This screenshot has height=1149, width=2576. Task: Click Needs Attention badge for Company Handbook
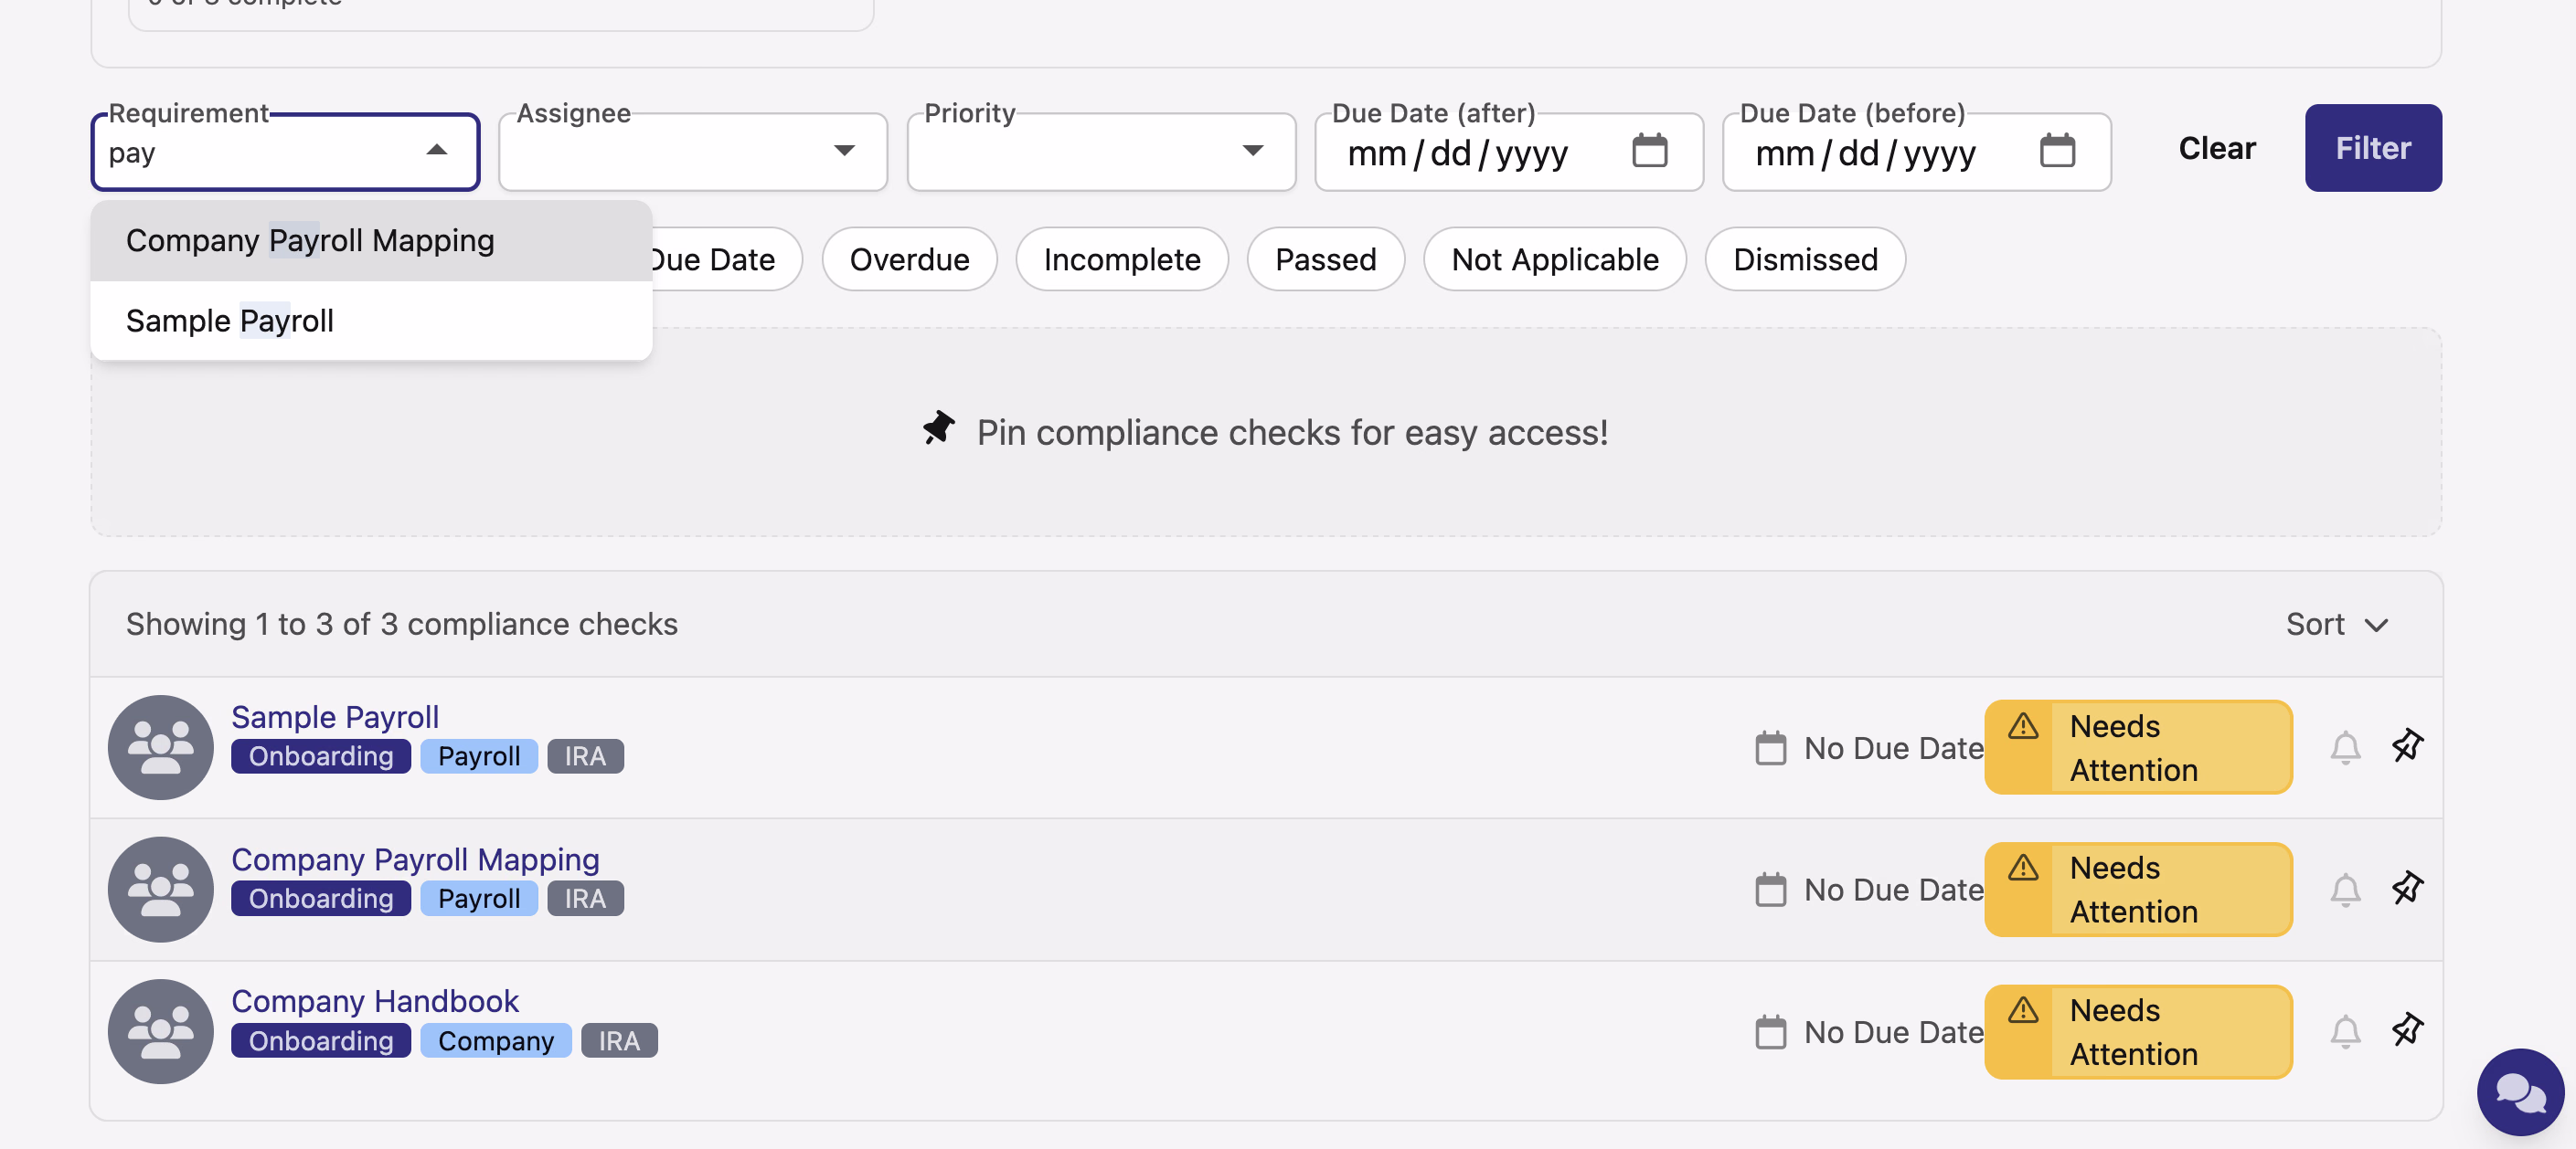click(x=2138, y=1031)
